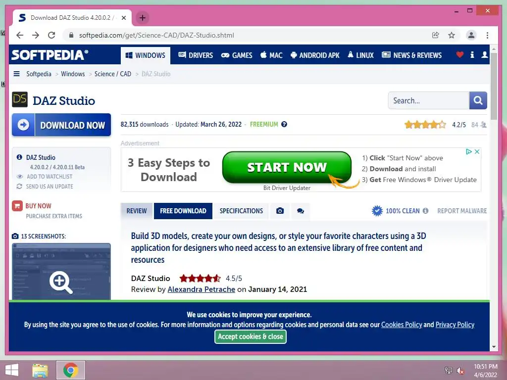Go back using the browser back arrow
This screenshot has height=380, width=507.
[20, 35]
